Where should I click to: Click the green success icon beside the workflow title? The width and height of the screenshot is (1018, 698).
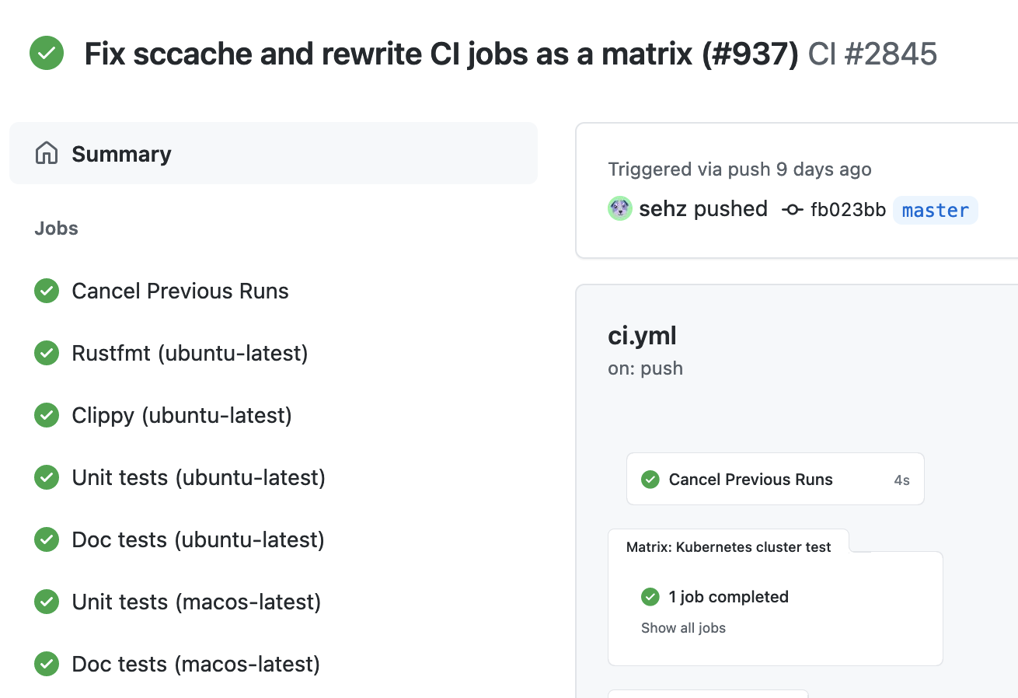(46, 54)
